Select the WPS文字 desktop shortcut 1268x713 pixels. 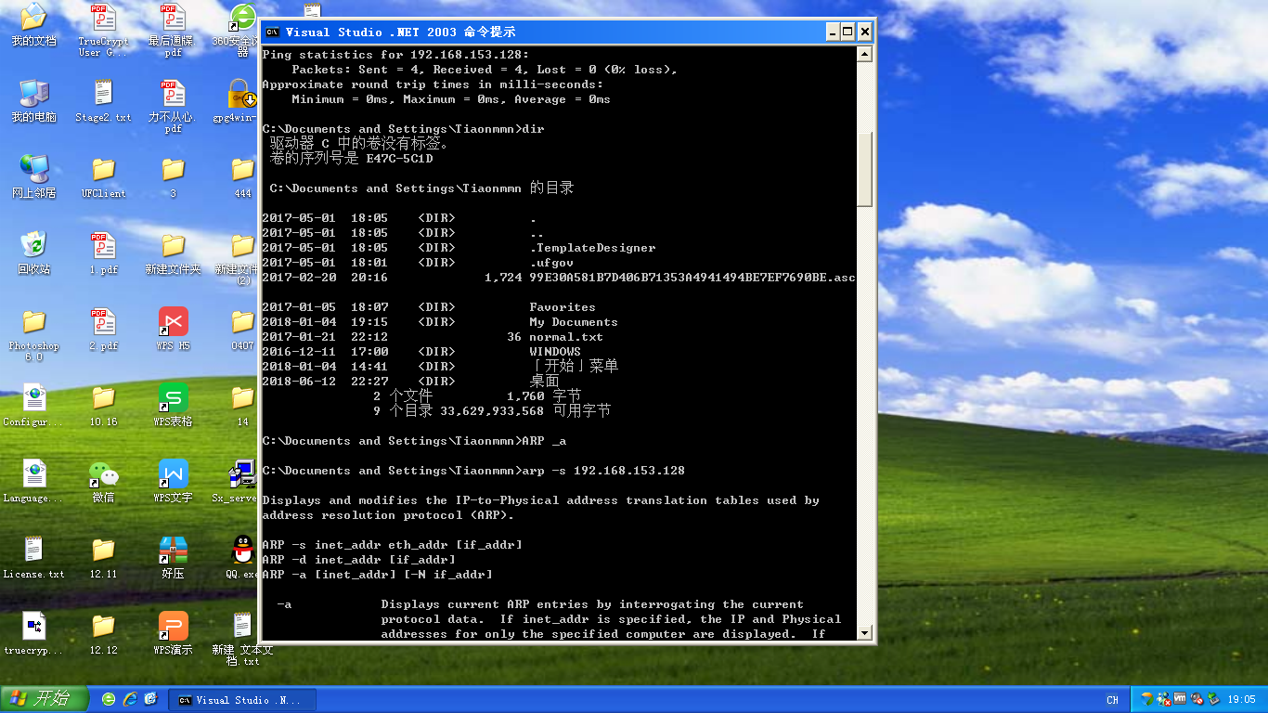(x=173, y=475)
